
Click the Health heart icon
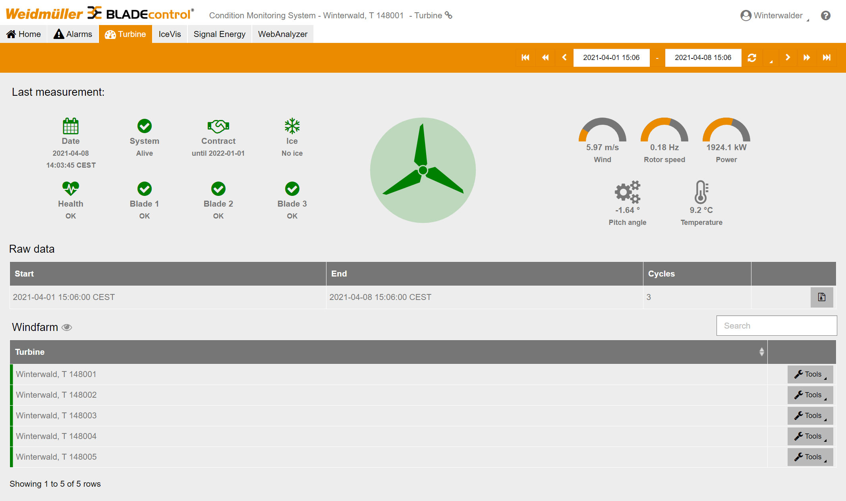coord(71,188)
